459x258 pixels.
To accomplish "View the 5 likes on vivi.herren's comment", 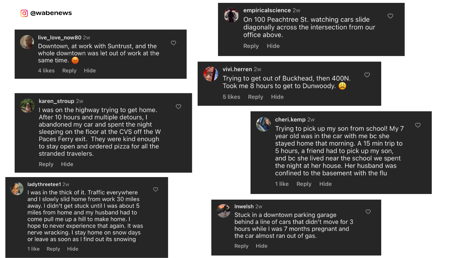I will point(231,97).
